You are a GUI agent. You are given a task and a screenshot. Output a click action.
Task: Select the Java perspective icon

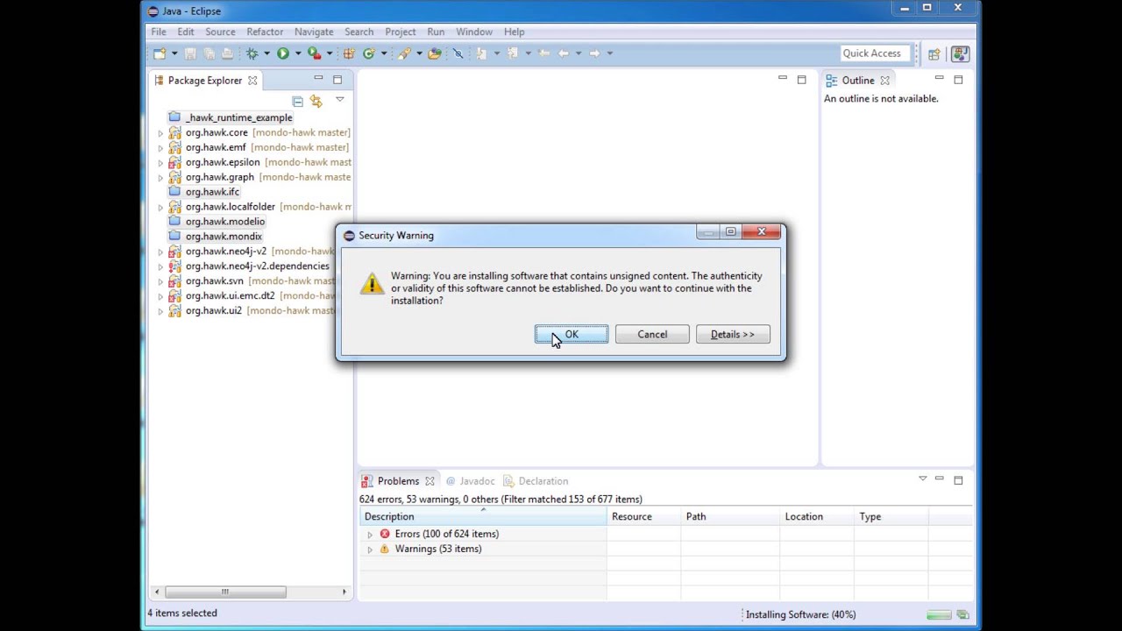[x=960, y=53]
